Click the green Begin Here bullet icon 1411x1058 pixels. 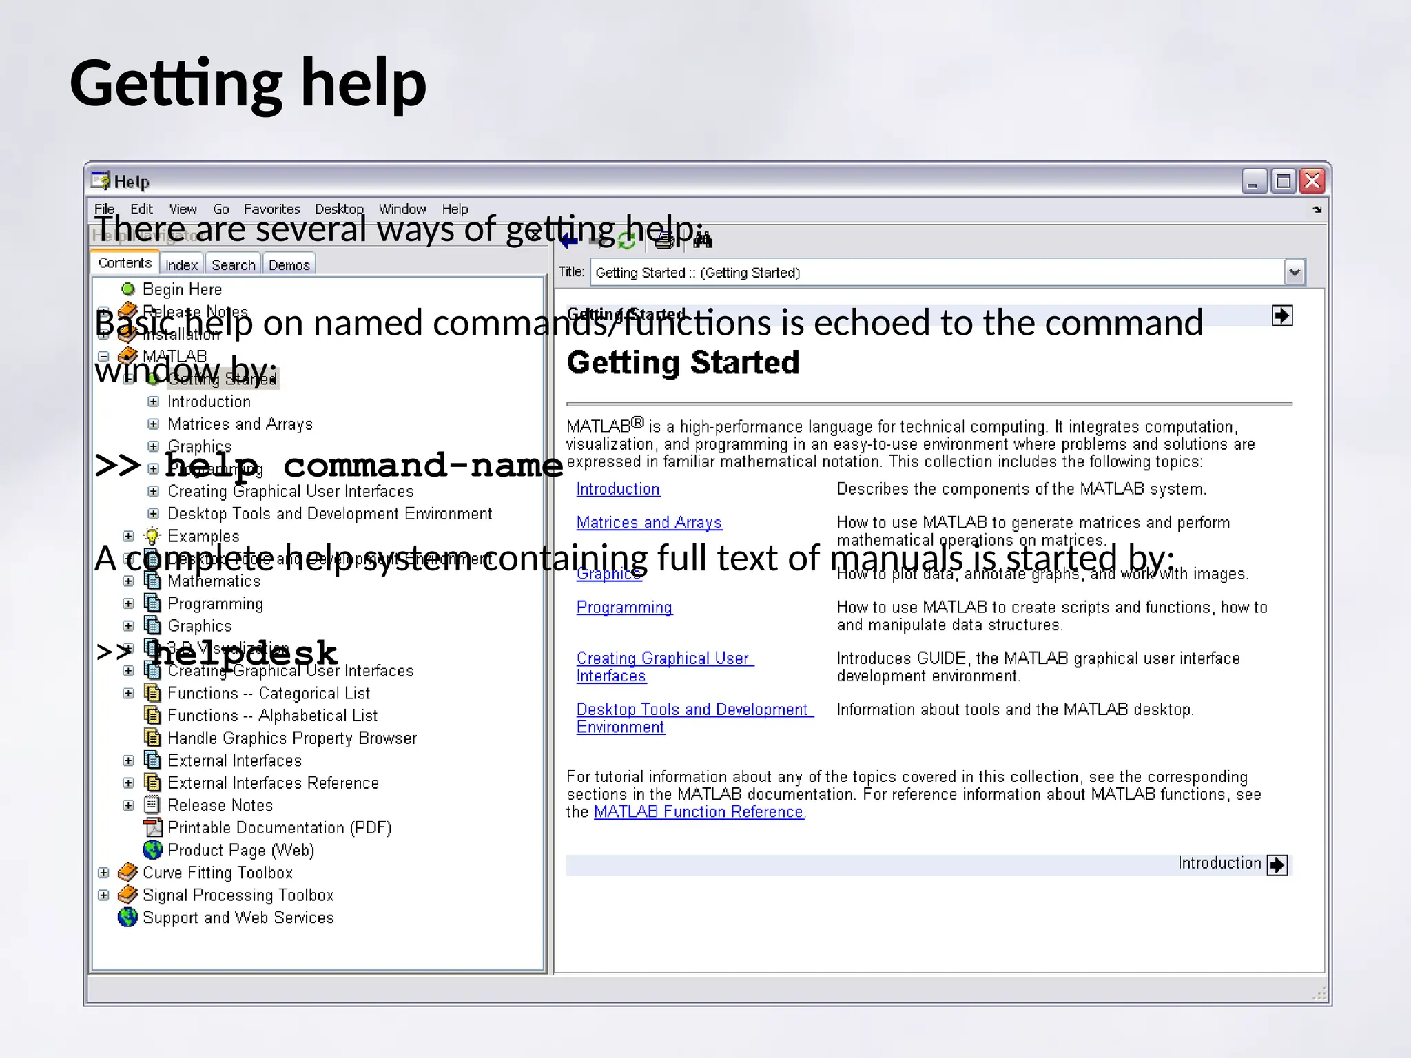pos(128,289)
